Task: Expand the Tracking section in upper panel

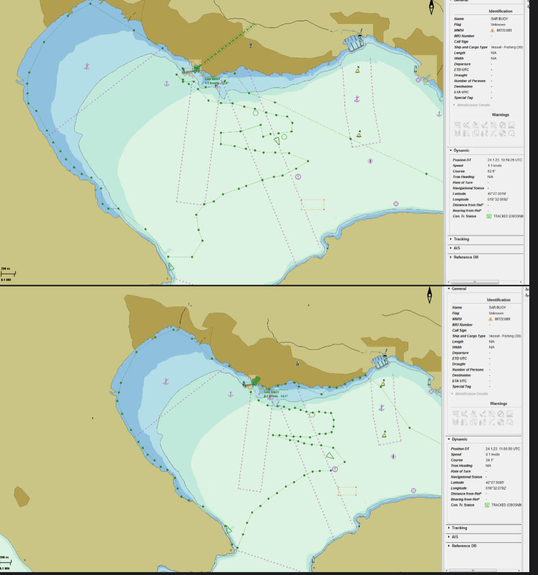Action: 461,239
